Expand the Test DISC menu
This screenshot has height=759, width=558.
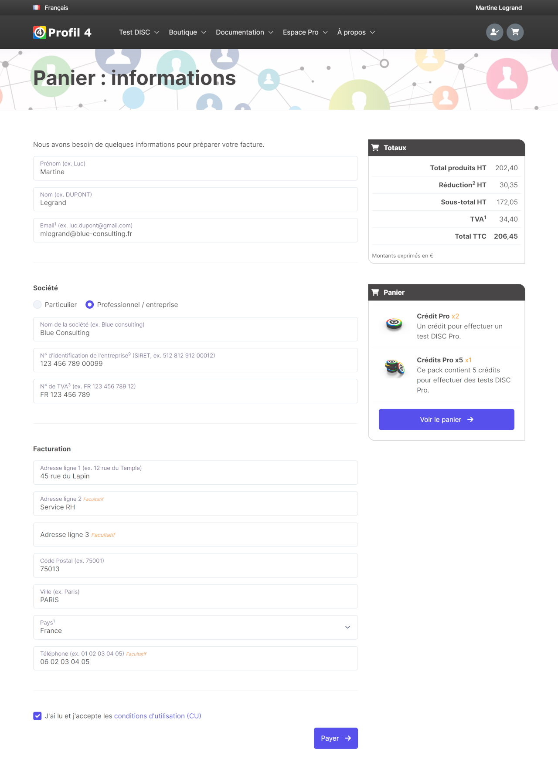click(x=139, y=32)
